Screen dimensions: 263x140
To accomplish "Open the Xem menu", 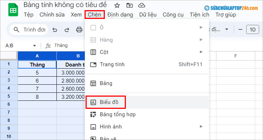I will pyautogui.click(x=76, y=15).
